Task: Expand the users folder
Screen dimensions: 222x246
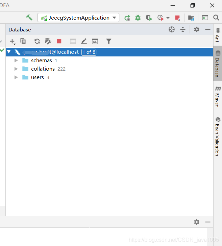Action: pyautogui.click(x=16, y=77)
